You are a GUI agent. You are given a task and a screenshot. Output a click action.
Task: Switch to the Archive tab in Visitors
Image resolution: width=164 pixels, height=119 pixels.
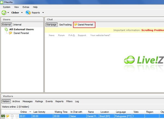(16, 101)
